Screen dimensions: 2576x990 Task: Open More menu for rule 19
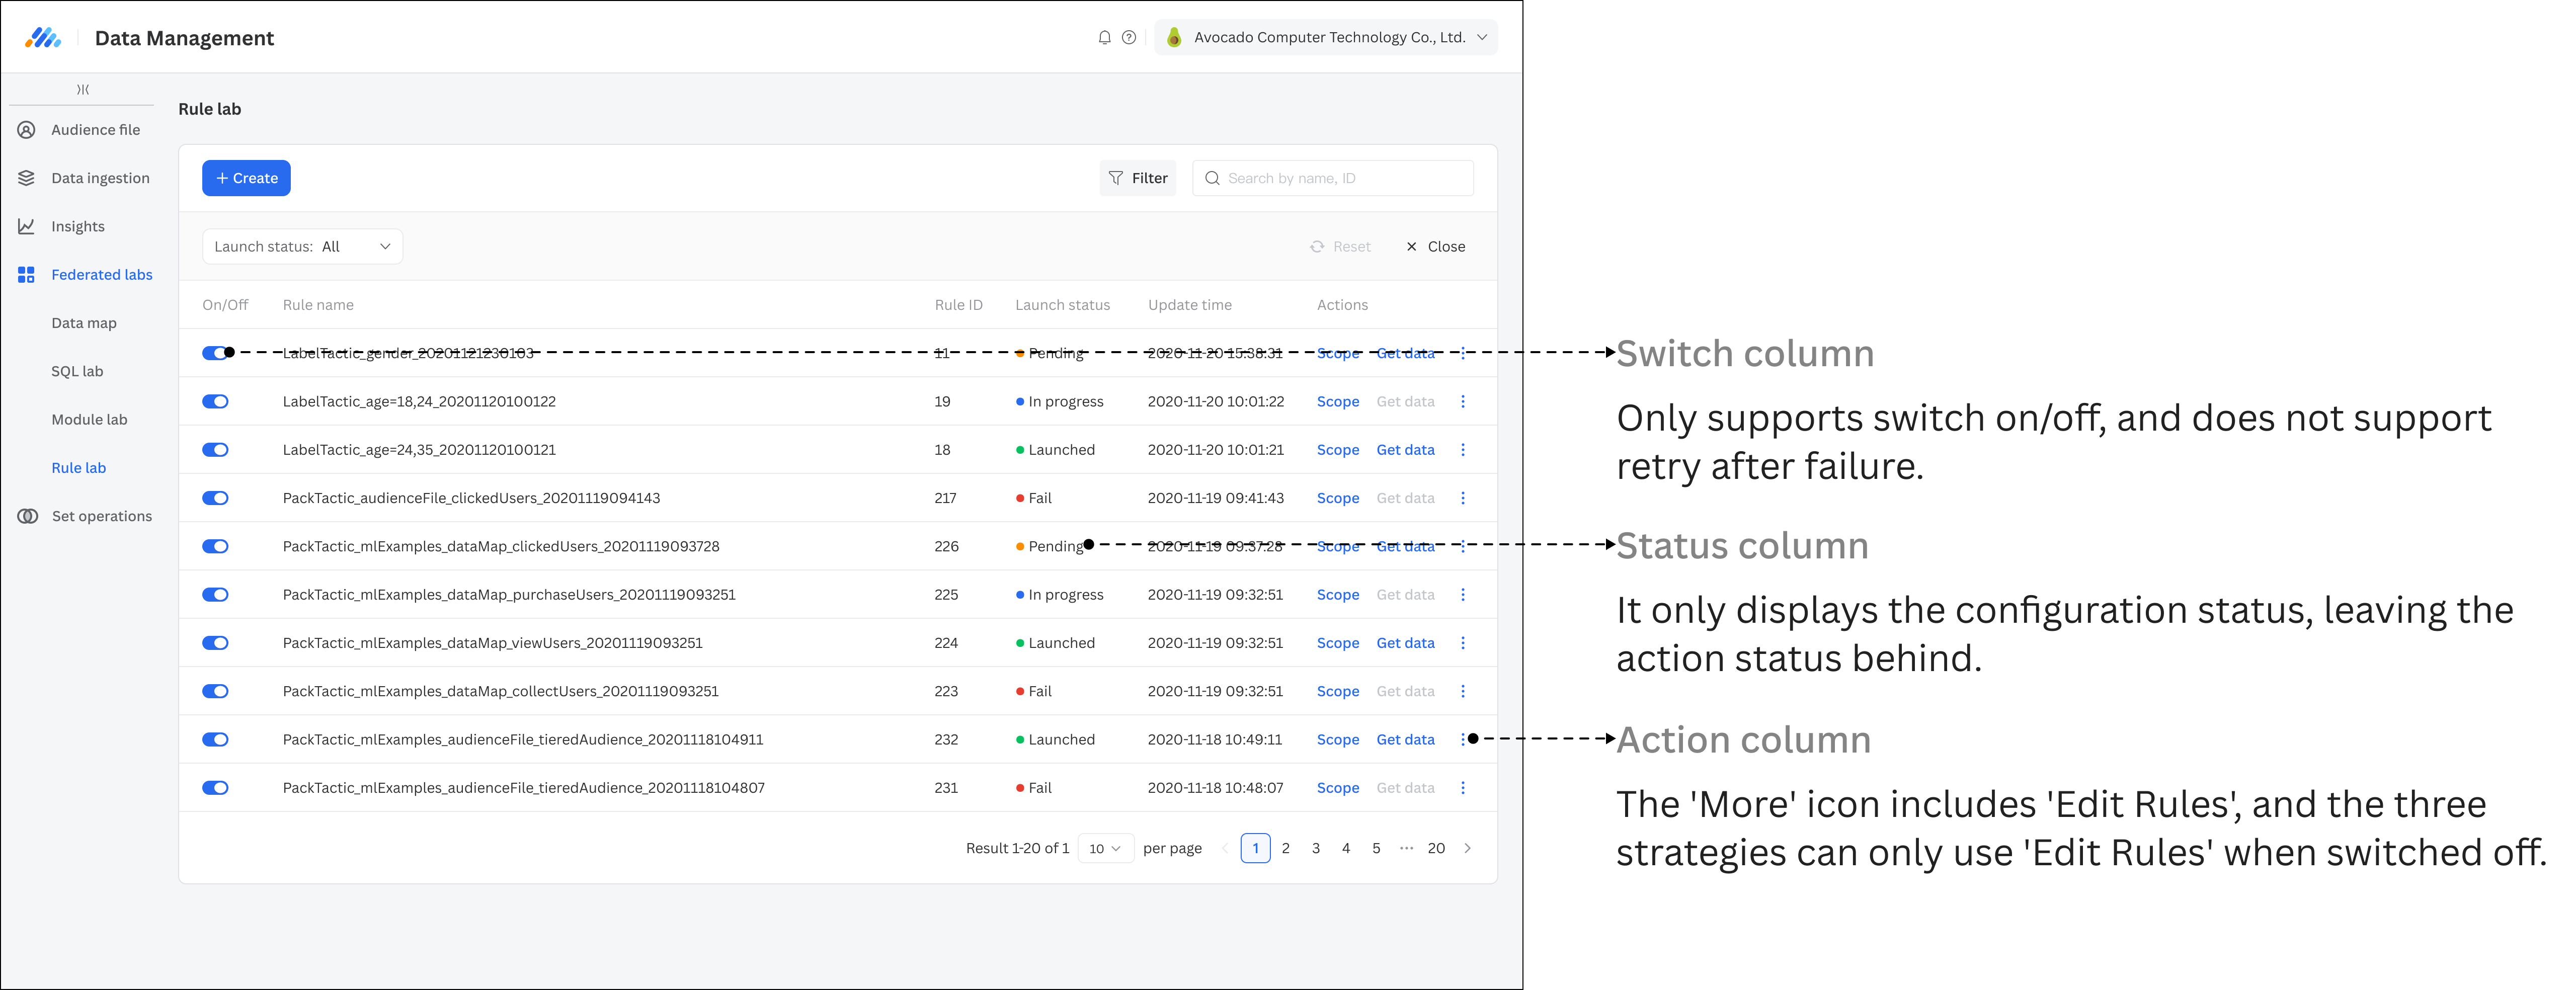pos(1463,401)
